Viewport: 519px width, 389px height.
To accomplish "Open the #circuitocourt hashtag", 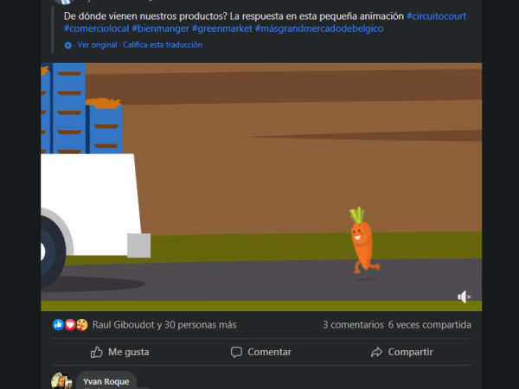I will (x=436, y=16).
